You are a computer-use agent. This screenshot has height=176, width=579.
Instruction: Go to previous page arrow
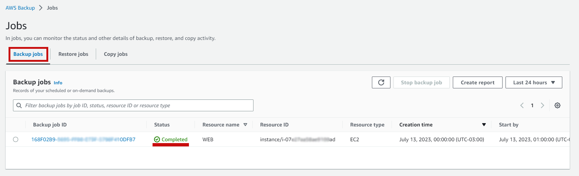pyautogui.click(x=522, y=105)
